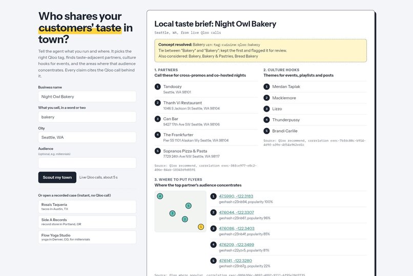Image resolution: width=413 pixels, height=276 pixels.
Task: Click number badge beside Brandi Carlile
Action: 266,131
